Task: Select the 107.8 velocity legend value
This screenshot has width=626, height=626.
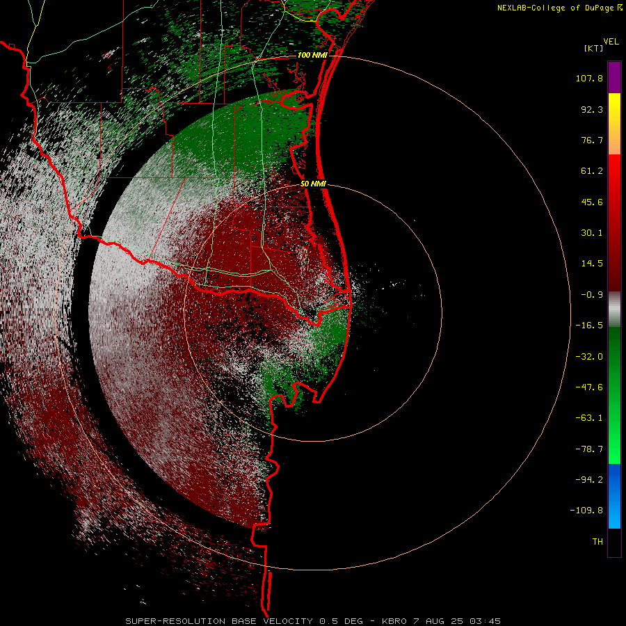Action: pyautogui.click(x=589, y=78)
